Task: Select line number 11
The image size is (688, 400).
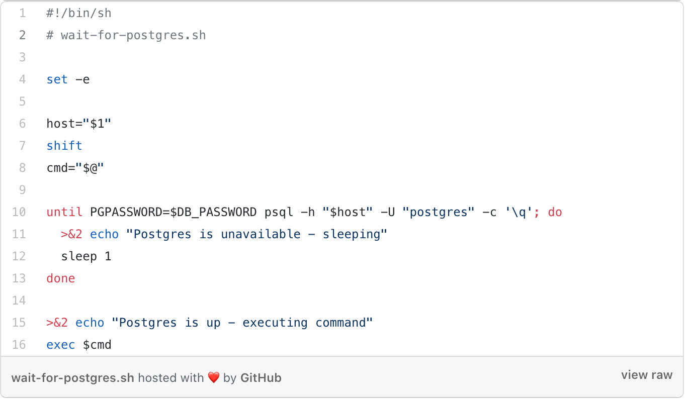Action: point(19,234)
